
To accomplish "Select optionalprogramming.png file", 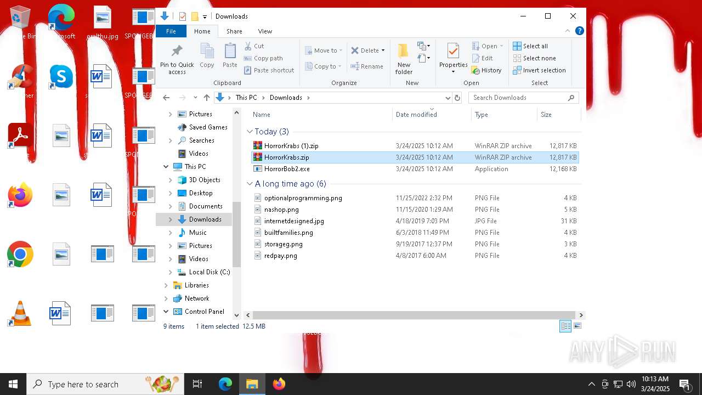I will (x=415, y=198).
